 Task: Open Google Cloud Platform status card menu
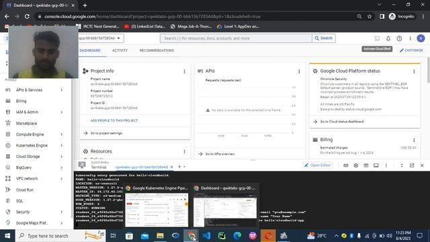(x=414, y=71)
